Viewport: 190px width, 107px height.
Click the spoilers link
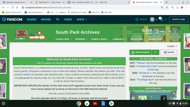tap(27, 75)
